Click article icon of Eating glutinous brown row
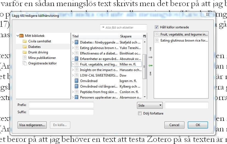This screenshot has width=227, height=144. click(x=76, y=48)
